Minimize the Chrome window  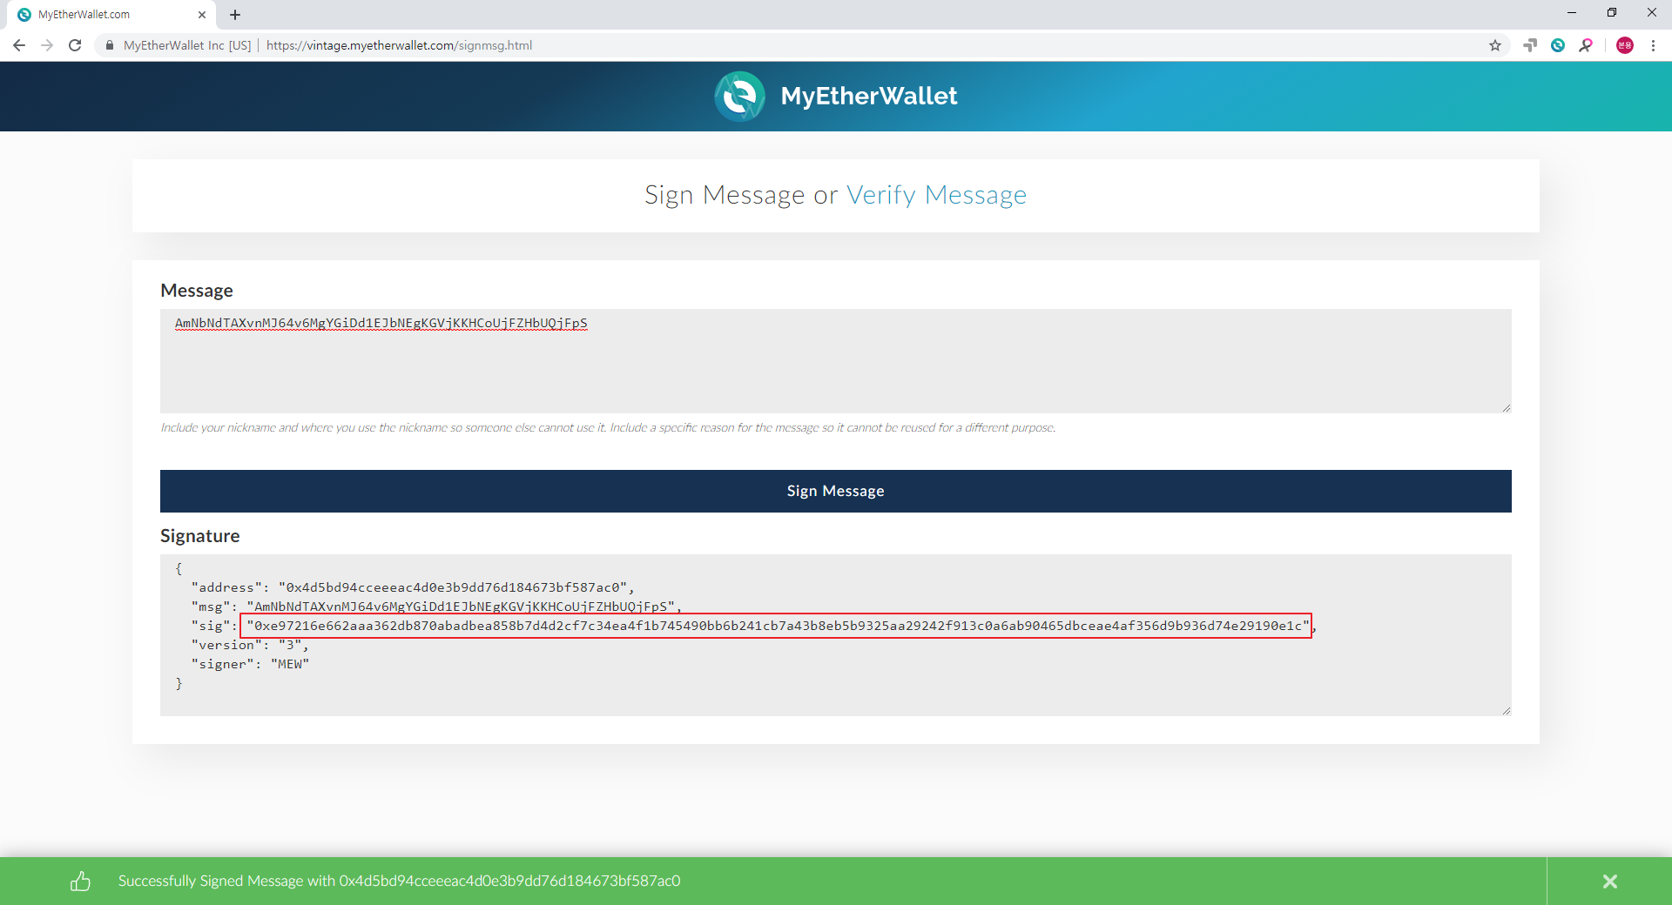[x=1572, y=13]
